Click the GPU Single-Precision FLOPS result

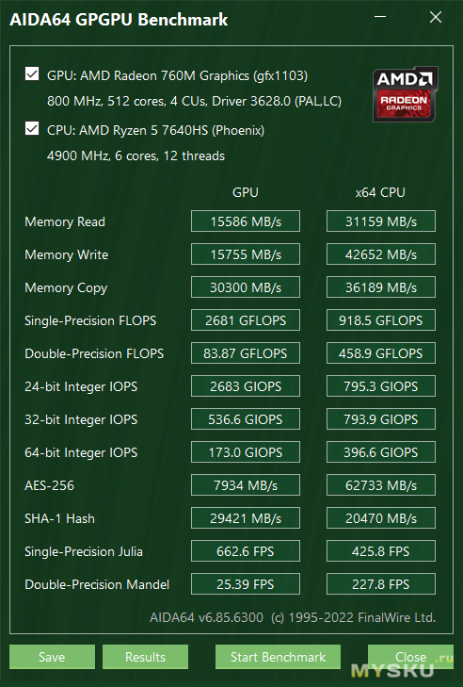click(x=246, y=320)
